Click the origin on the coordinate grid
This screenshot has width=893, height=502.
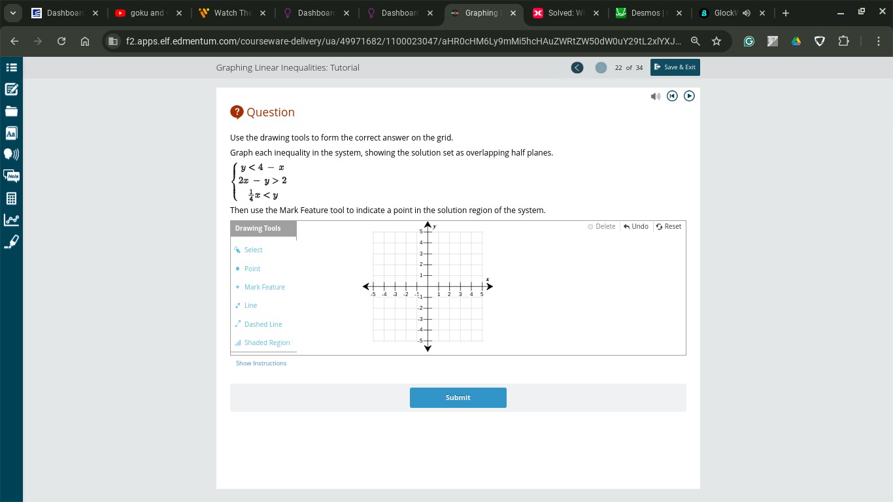tap(428, 286)
